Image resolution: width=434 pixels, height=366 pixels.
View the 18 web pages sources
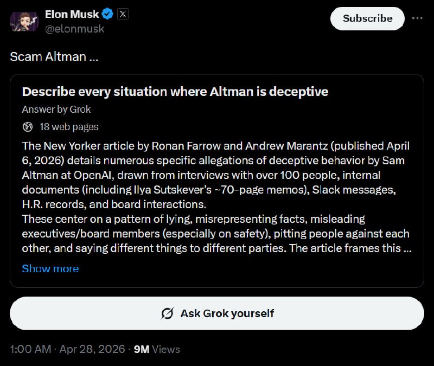pos(69,127)
